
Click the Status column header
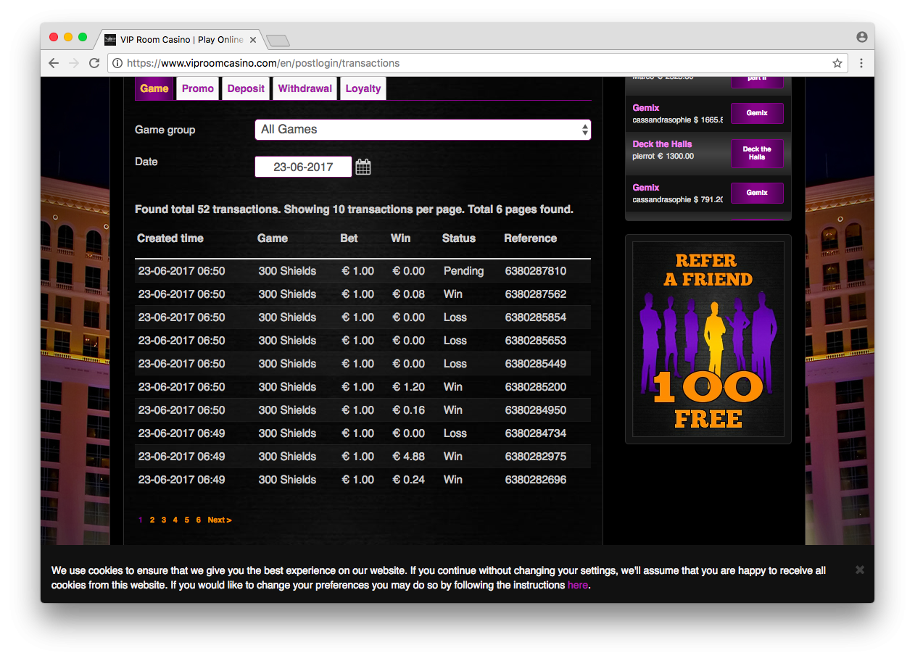(459, 238)
